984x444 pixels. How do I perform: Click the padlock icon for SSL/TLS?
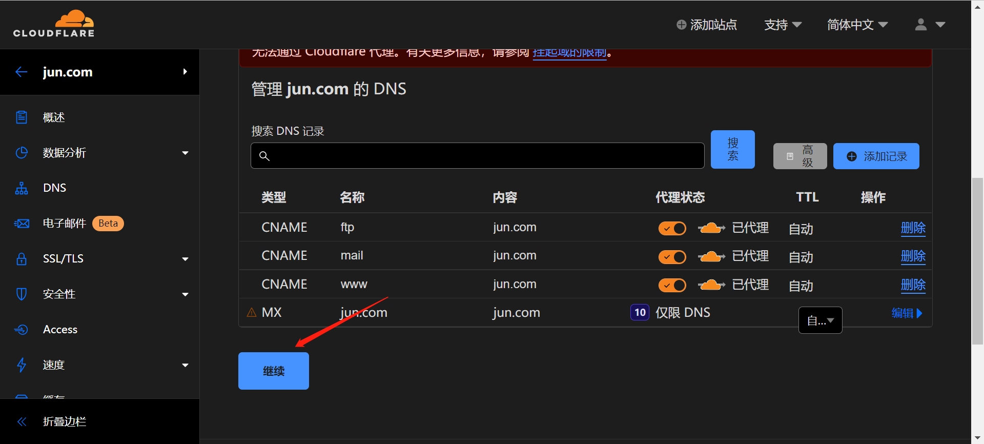click(x=22, y=258)
